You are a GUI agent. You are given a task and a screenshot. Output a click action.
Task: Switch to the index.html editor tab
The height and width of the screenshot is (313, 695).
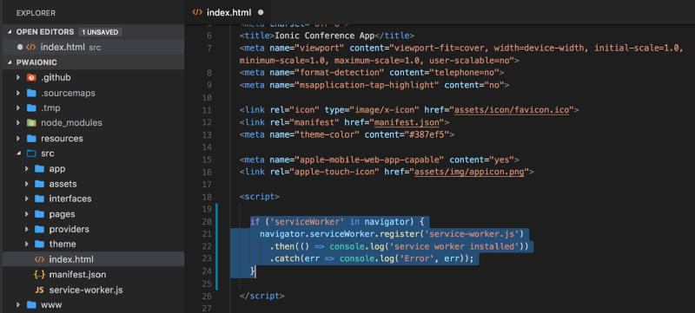coord(228,12)
